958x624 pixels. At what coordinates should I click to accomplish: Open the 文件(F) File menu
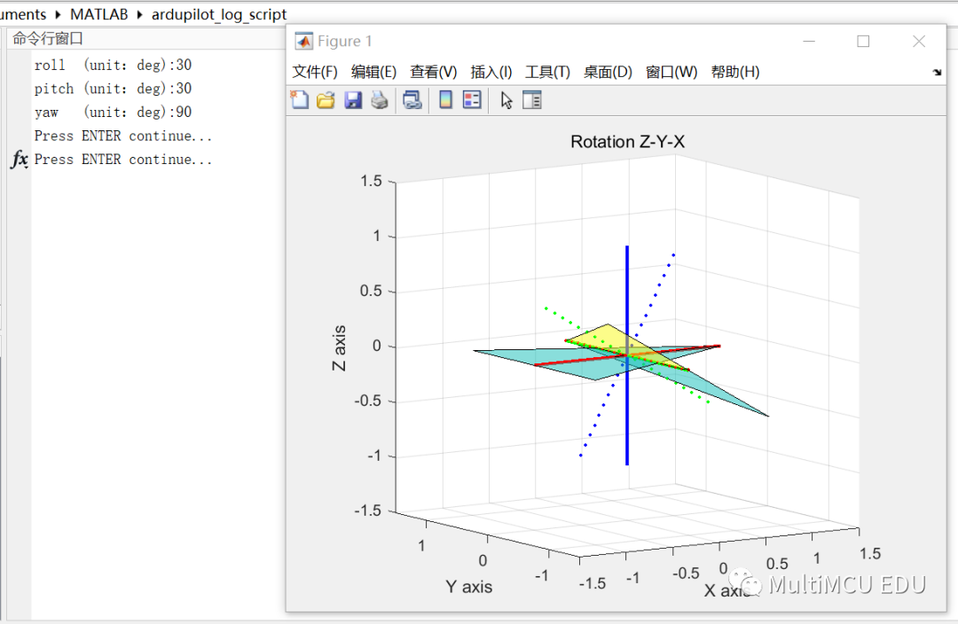(x=315, y=72)
